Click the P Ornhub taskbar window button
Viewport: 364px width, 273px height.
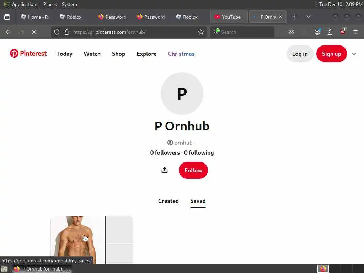(x=42, y=269)
